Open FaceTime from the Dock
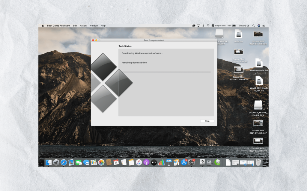Viewport: 307px width, 191px height. point(79,162)
